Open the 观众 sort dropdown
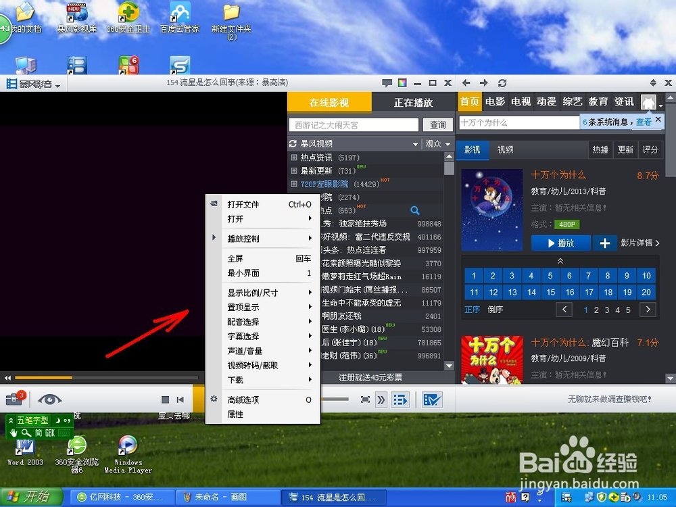The width and height of the screenshot is (676, 507). pyautogui.click(x=437, y=143)
